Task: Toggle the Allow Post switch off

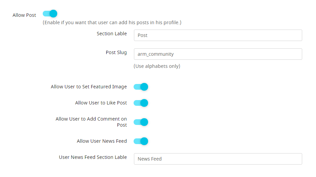Action: [50, 14]
